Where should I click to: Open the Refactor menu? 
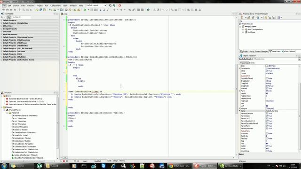point(31,6)
